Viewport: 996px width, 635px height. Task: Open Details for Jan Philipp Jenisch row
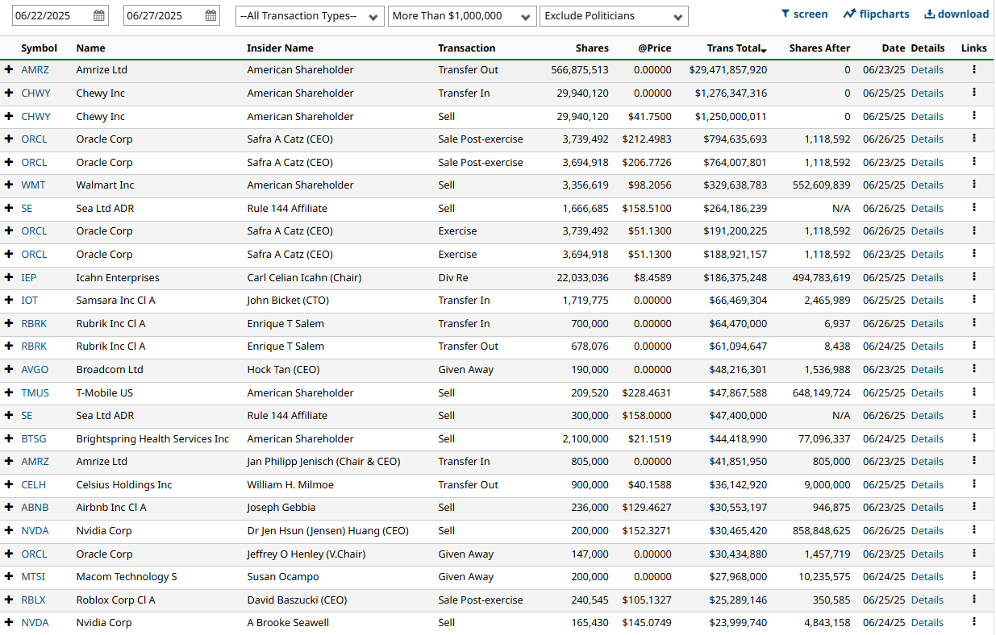click(x=927, y=461)
